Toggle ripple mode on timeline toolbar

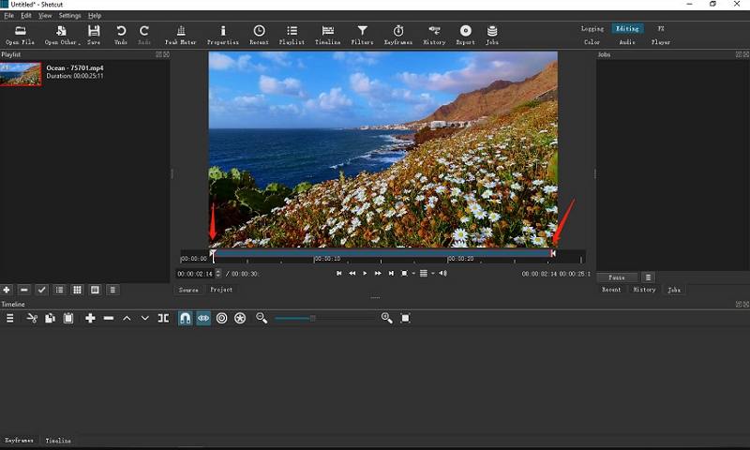click(x=221, y=319)
